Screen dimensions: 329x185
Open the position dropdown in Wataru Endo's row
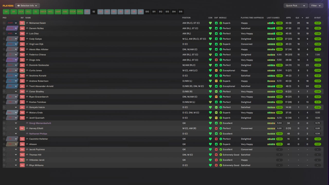pos(12,113)
